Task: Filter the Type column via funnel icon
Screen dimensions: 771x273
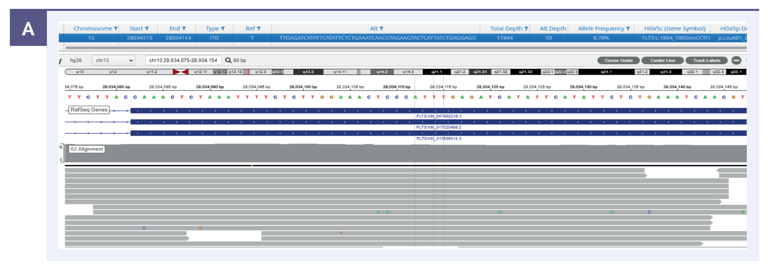Action: [x=223, y=29]
